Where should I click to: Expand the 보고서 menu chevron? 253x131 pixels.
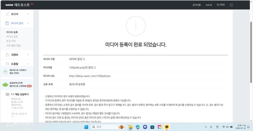pyautogui.click(x=28, y=14)
